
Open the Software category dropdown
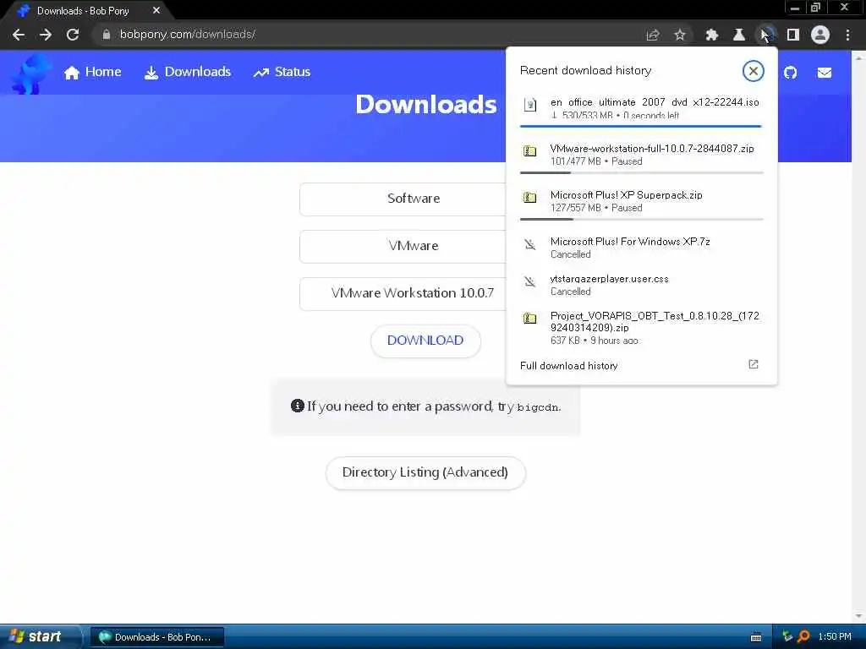point(403,199)
